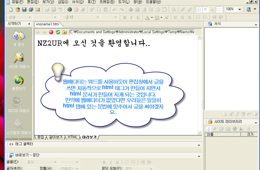Open the 서식(O) menu
This screenshot has height=170, width=260.
pyautogui.click(x=78, y=2)
